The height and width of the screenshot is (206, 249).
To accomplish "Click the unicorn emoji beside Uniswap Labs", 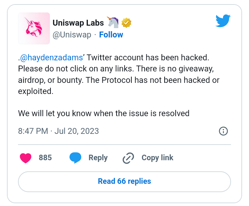I will (x=113, y=22).
